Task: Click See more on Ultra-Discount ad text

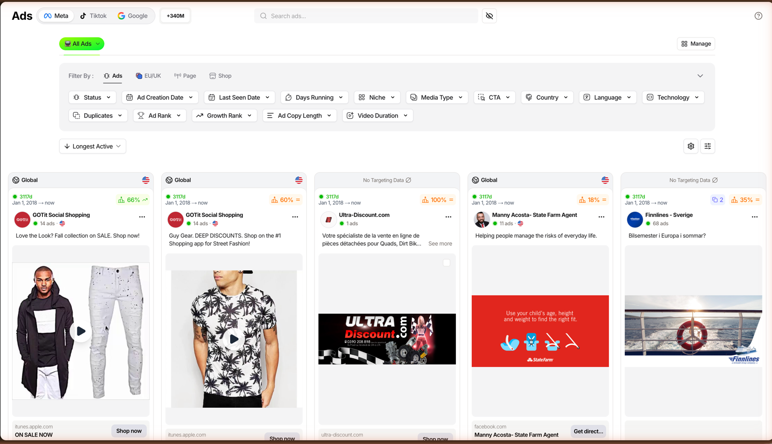Action: pos(440,244)
